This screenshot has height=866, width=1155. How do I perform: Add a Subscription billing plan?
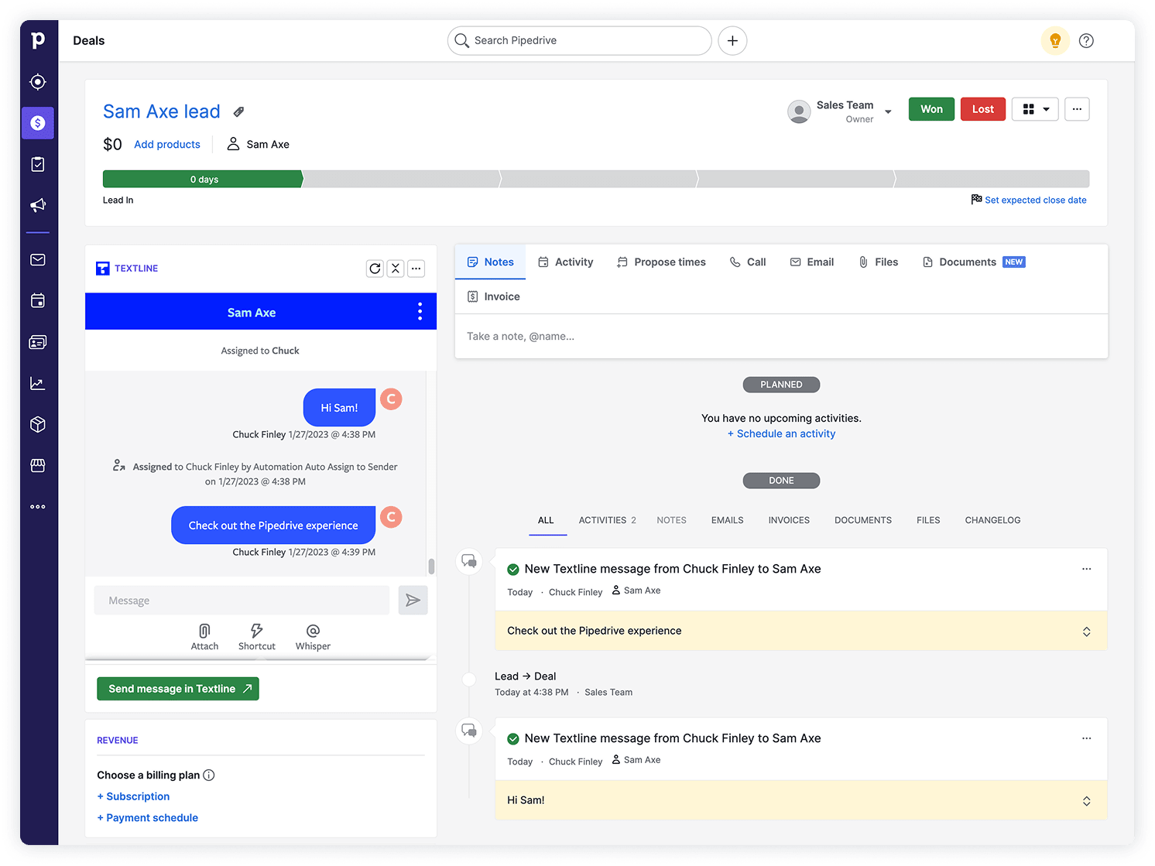(133, 796)
